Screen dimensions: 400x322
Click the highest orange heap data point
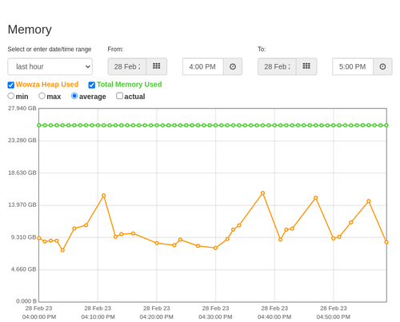point(262,193)
